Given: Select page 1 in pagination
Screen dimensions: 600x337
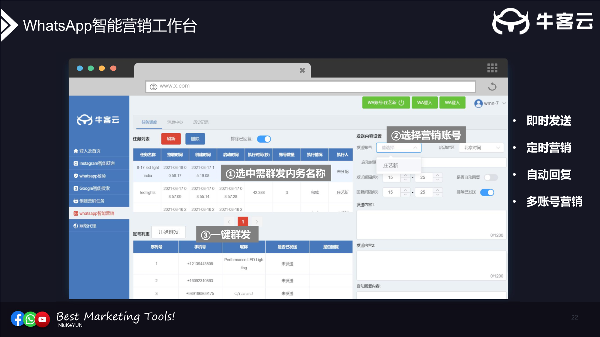Looking at the screenshot, I should tap(243, 222).
